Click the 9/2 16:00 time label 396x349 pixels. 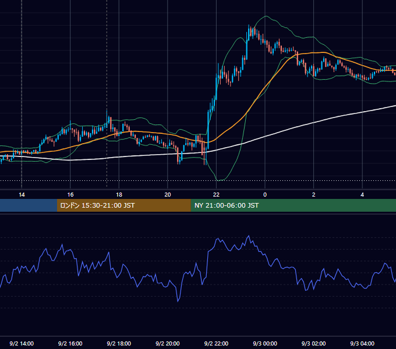70,343
